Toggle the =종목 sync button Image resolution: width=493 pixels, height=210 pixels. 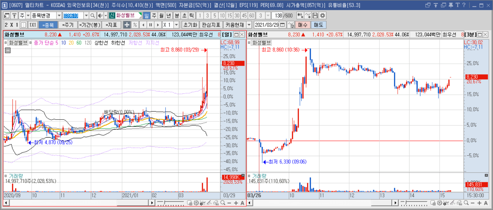48,25
